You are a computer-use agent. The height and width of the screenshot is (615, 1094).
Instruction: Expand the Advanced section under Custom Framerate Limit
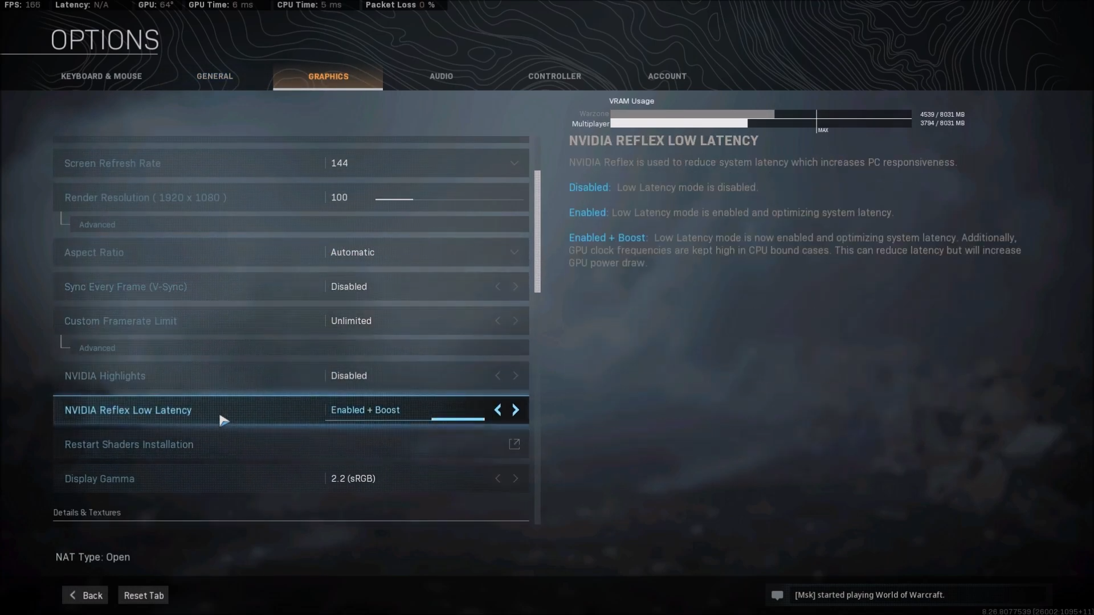[x=97, y=348]
